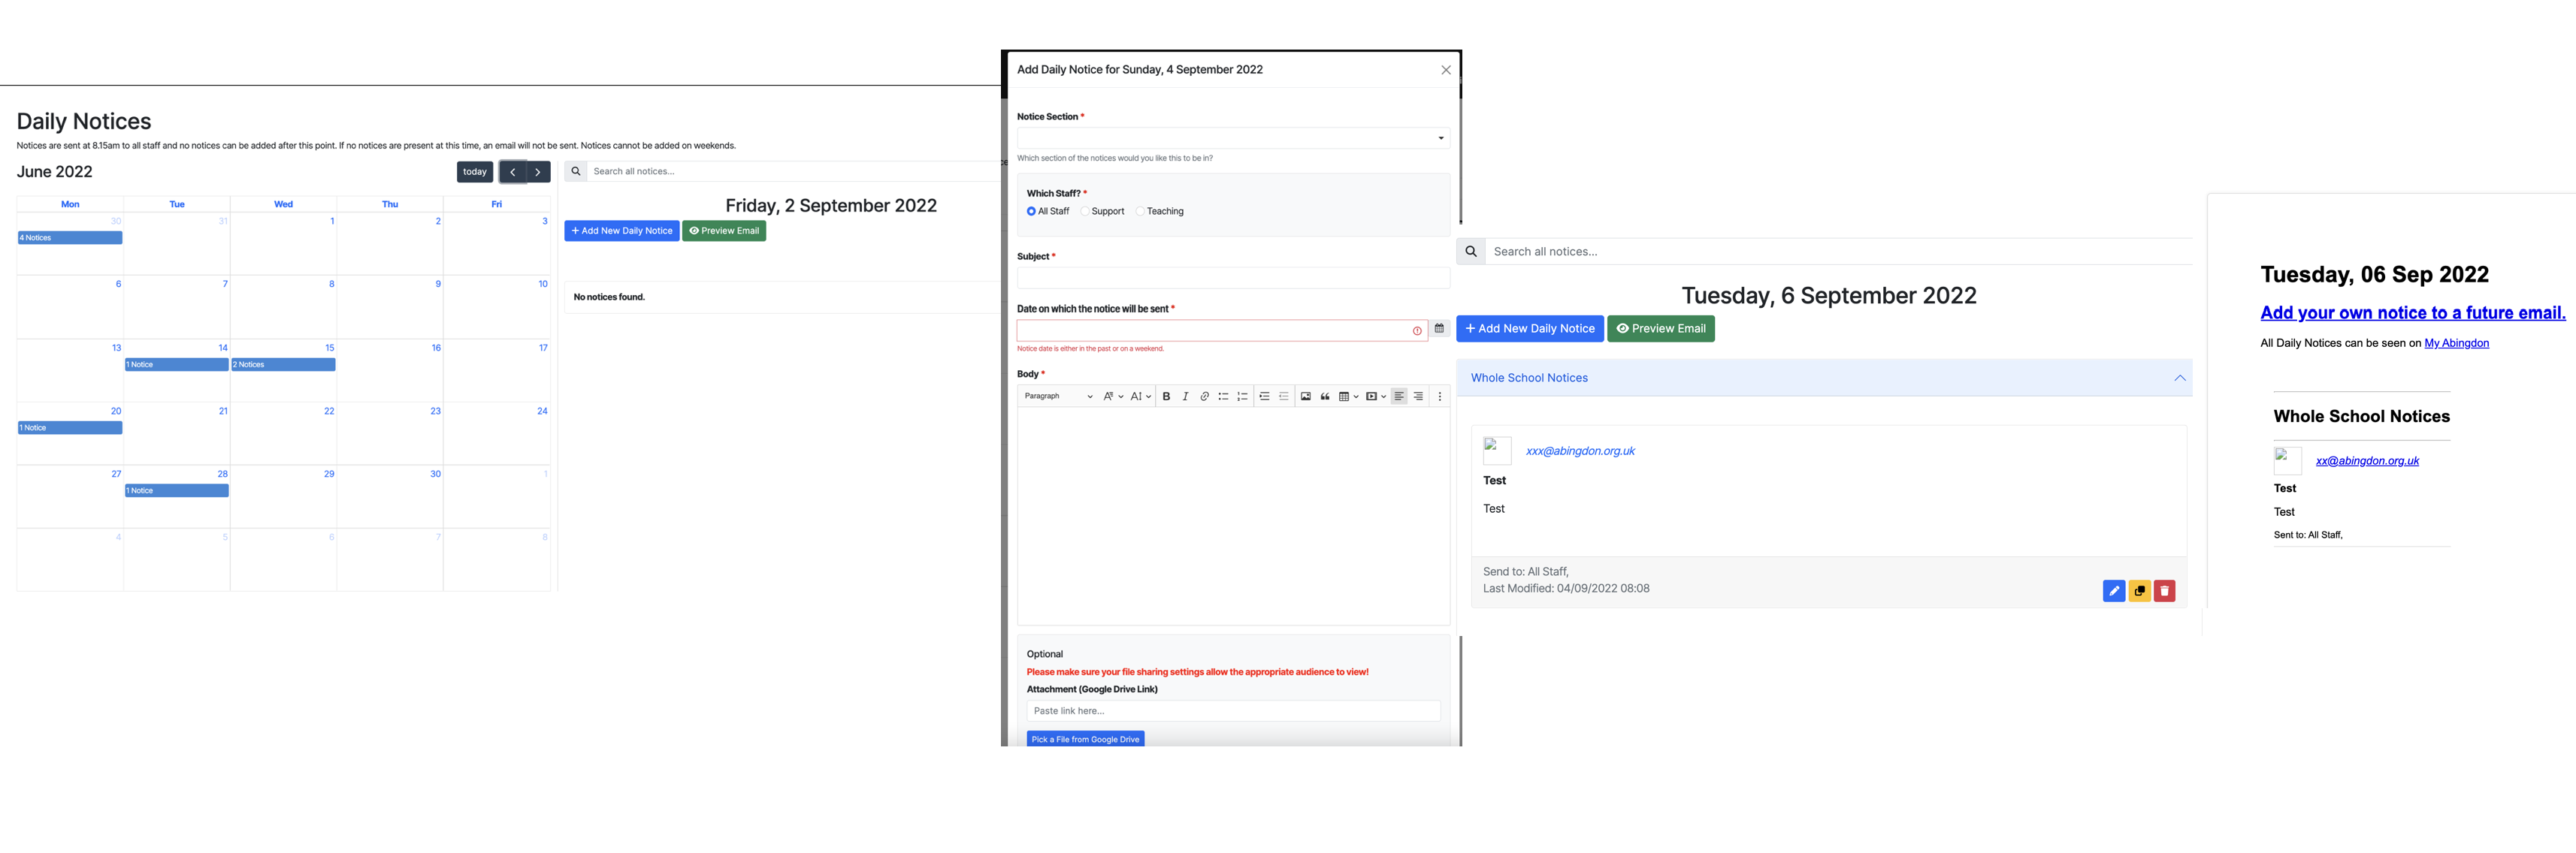Open the My Abingdon link
This screenshot has width=2576, height=853.
[x=2456, y=344]
